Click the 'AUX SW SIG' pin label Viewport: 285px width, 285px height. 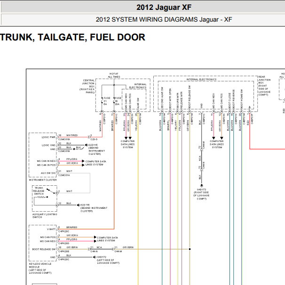(x=48, y=173)
